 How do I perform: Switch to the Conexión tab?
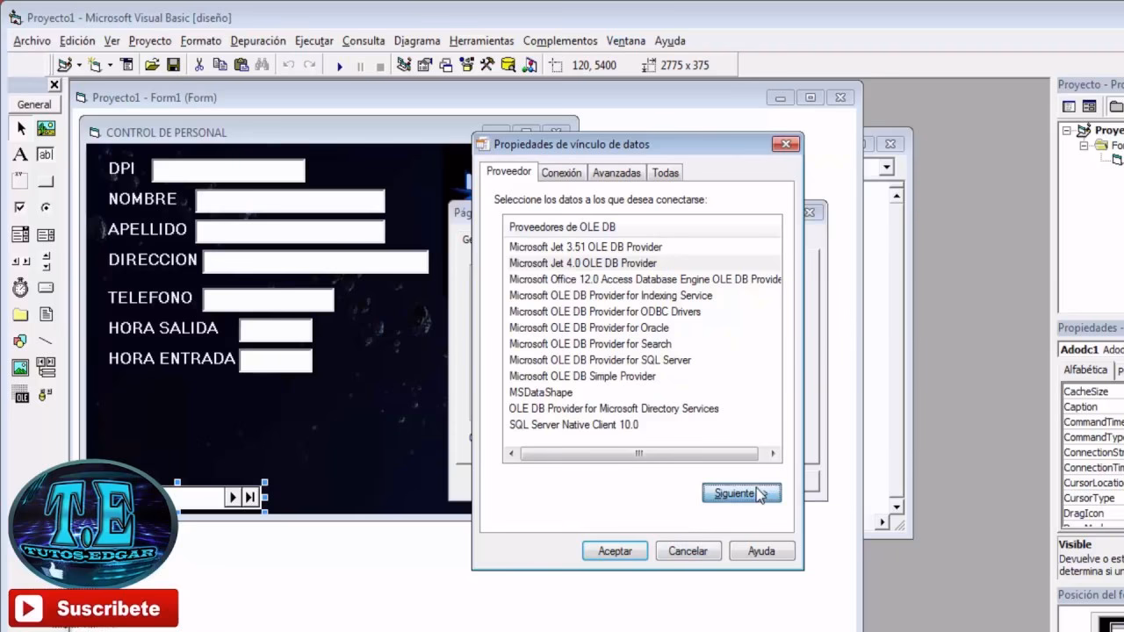[x=561, y=173]
